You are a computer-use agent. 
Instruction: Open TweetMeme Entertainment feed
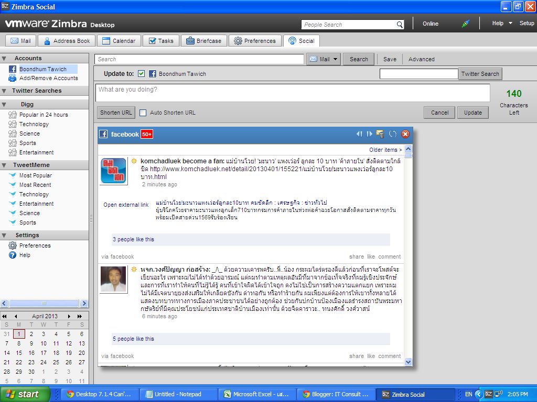(x=31, y=204)
